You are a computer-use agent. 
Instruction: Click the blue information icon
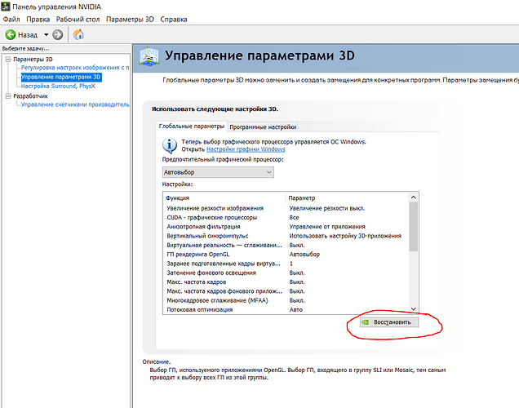pyautogui.click(x=170, y=145)
